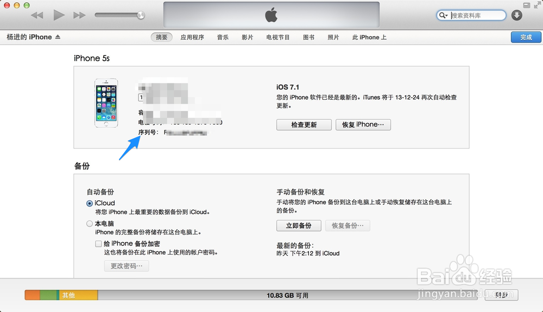Click the 立即备份 button

tap(299, 226)
